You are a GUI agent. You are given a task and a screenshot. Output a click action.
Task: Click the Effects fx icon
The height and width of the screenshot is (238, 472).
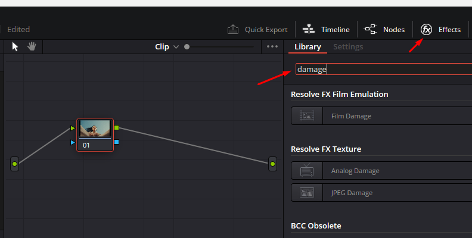coord(427,29)
